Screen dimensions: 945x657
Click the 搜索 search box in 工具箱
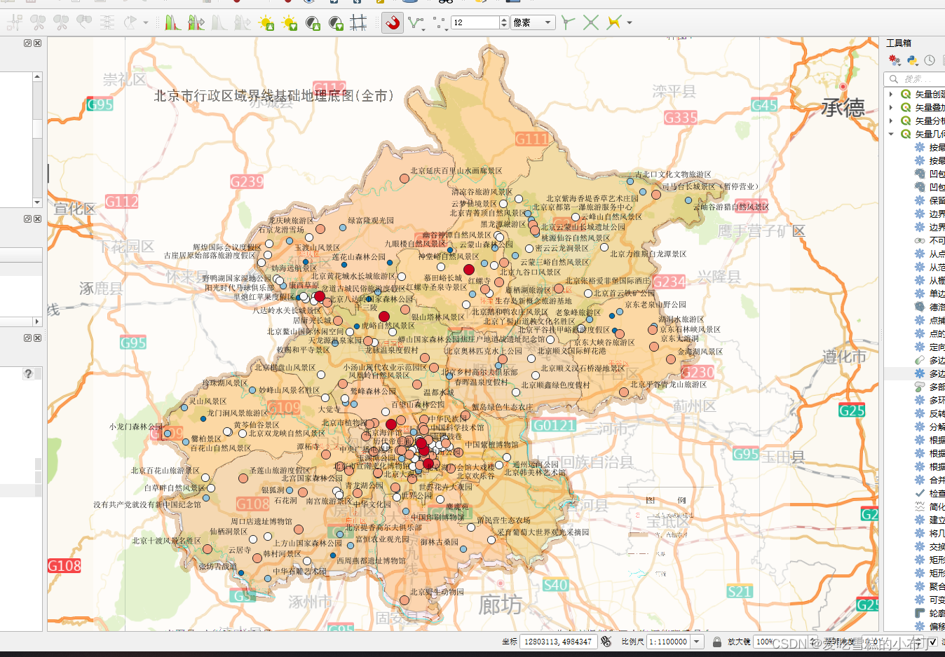(x=915, y=78)
